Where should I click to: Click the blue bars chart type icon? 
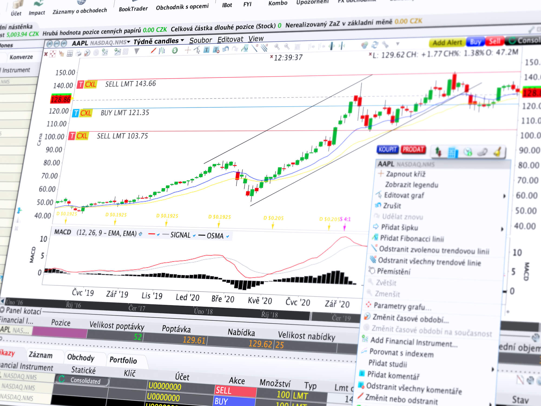coord(162,50)
